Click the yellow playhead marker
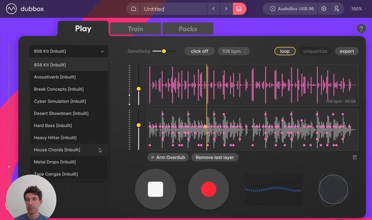The image size is (372, 220). click(x=207, y=107)
